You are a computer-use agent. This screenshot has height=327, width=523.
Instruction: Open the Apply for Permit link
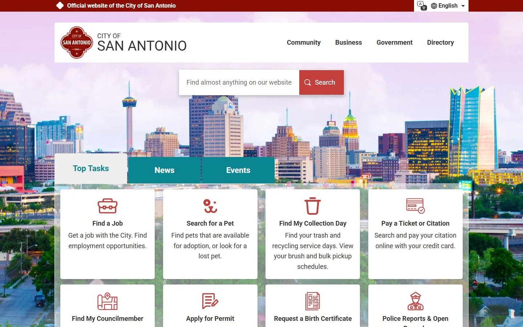[x=210, y=319]
